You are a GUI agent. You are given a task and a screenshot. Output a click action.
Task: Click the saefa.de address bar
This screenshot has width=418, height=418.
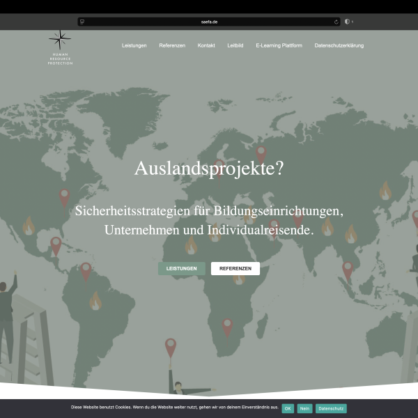tap(209, 22)
